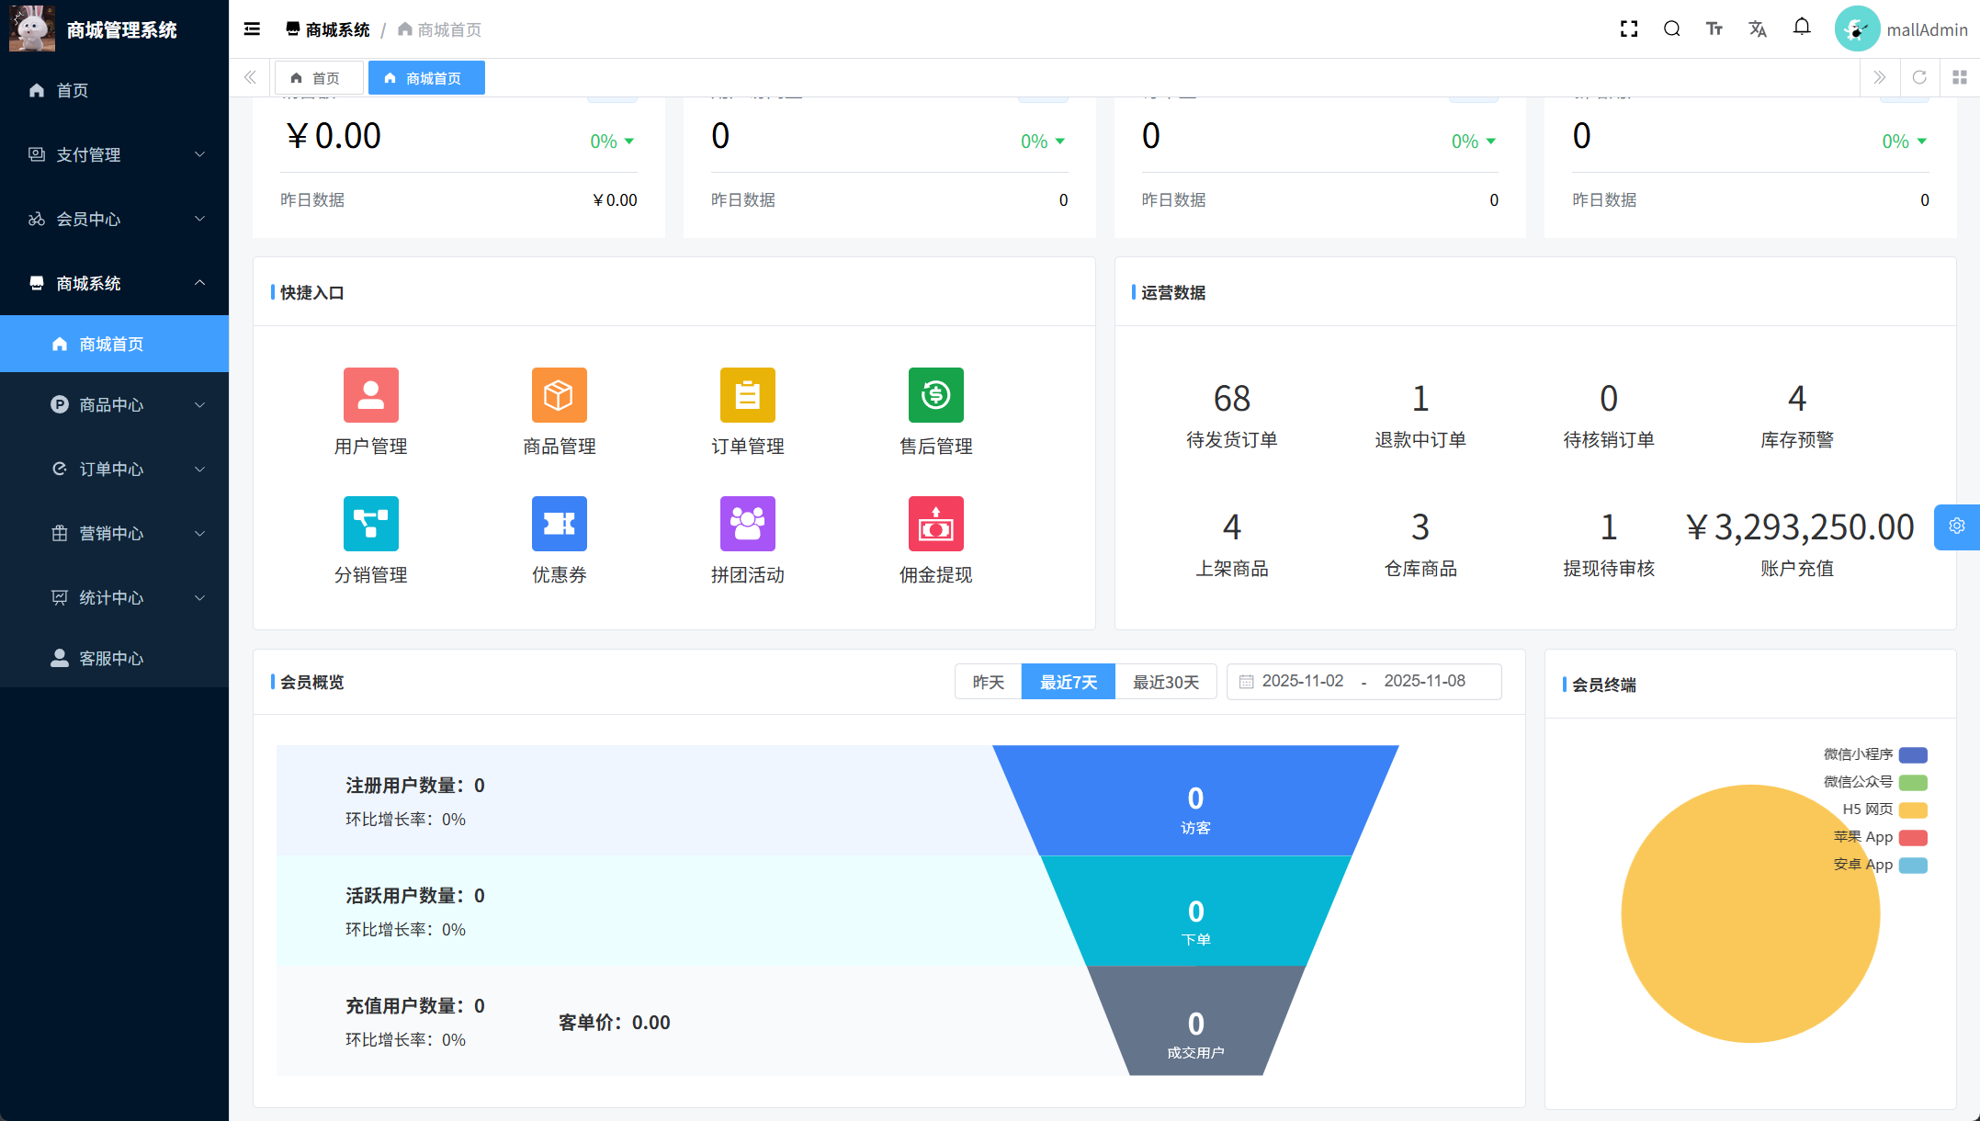
Task: Open 客服中心 in the sidebar
Action: coord(111,658)
